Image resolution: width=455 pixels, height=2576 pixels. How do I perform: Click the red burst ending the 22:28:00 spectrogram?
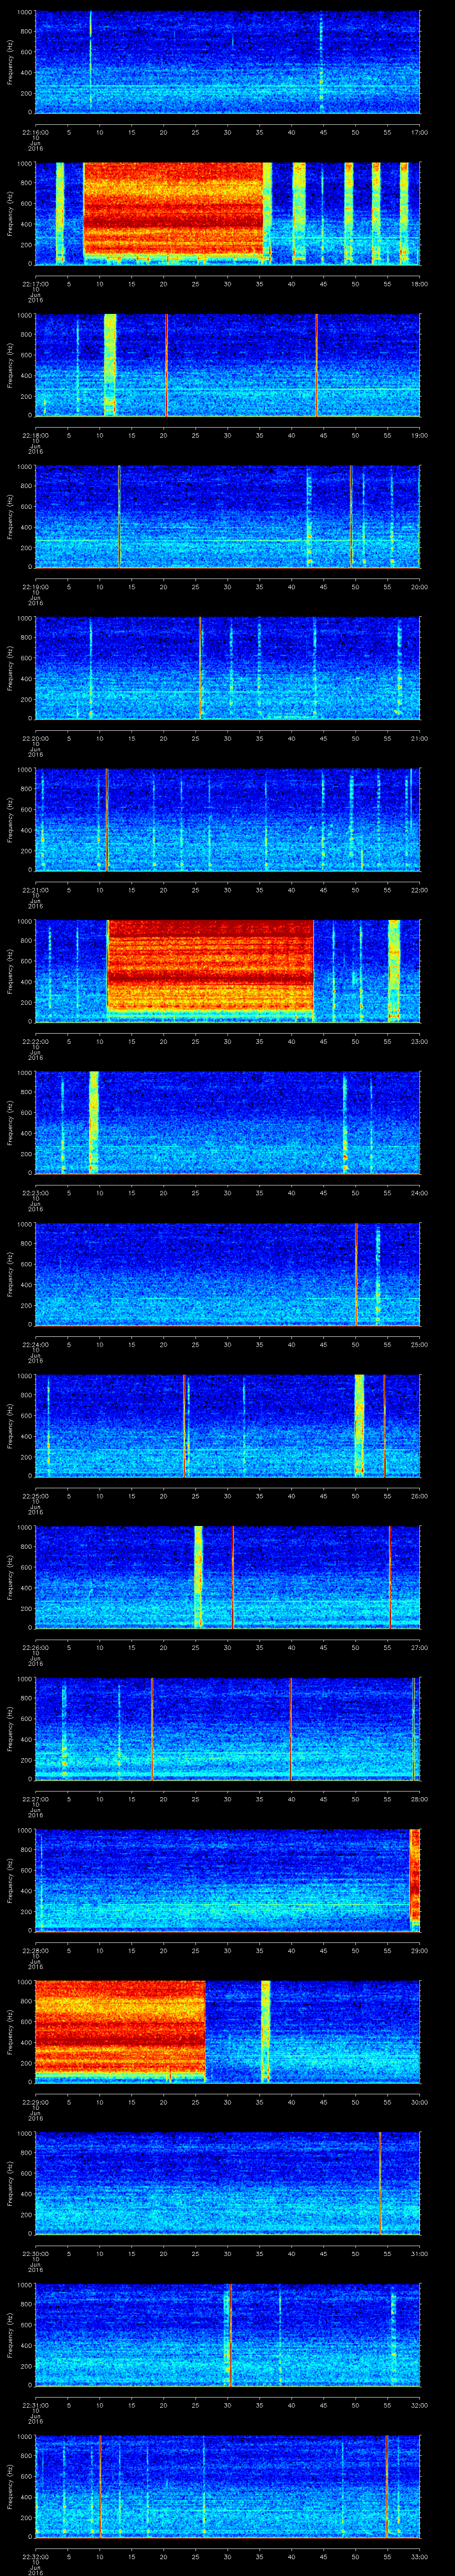click(x=414, y=1879)
